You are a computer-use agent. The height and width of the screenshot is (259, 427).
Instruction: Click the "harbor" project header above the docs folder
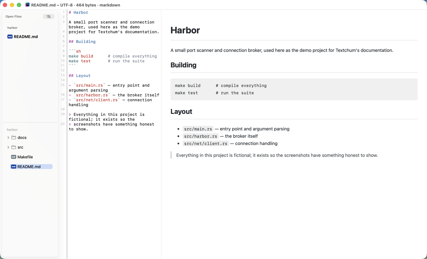[12, 129]
